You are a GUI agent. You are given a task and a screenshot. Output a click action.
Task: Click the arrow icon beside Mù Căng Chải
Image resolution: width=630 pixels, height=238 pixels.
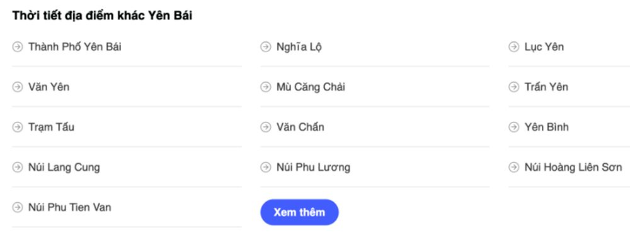pos(266,87)
